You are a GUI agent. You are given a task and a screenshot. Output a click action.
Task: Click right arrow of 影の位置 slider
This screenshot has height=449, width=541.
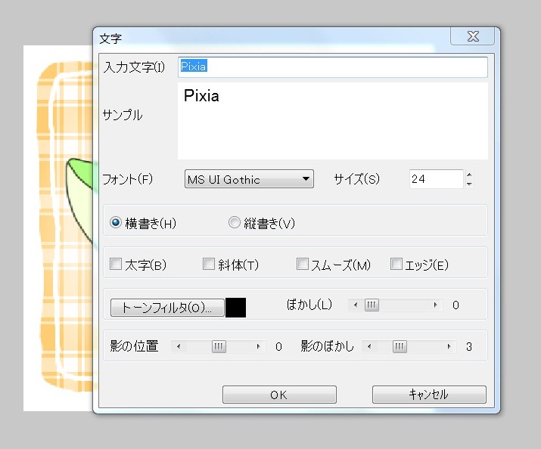click(x=259, y=346)
